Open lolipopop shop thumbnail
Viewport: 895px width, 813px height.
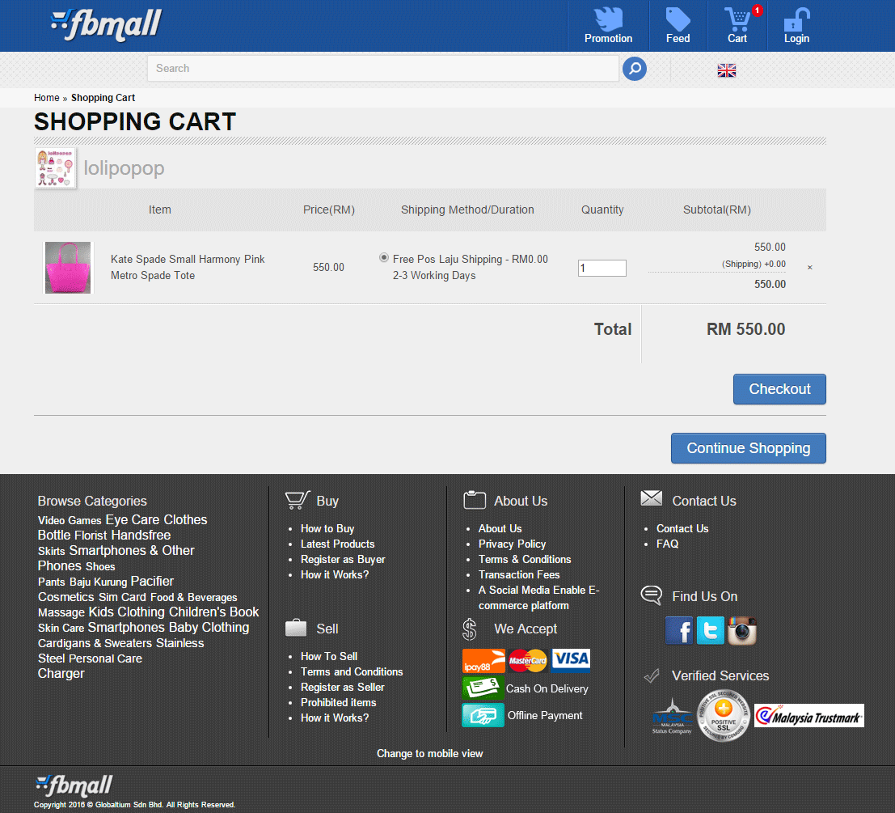point(55,167)
